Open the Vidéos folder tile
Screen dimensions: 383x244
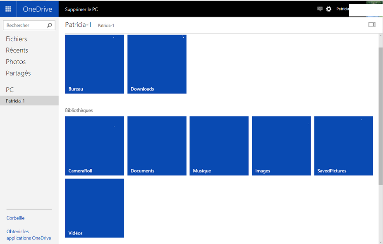[x=94, y=208]
